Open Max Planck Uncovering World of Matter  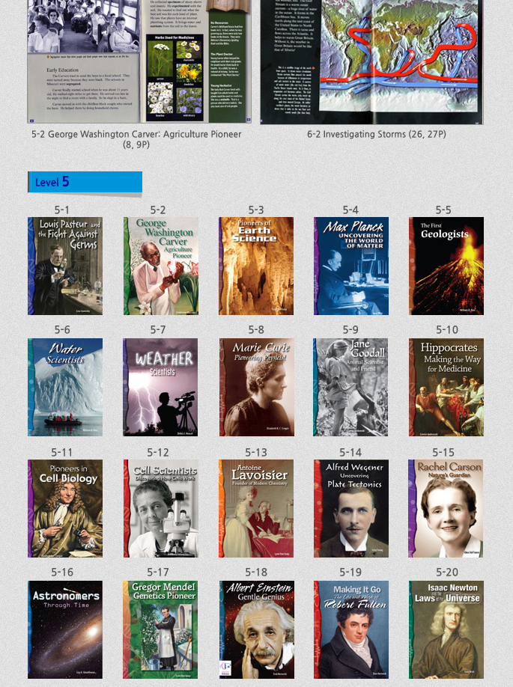point(350,266)
